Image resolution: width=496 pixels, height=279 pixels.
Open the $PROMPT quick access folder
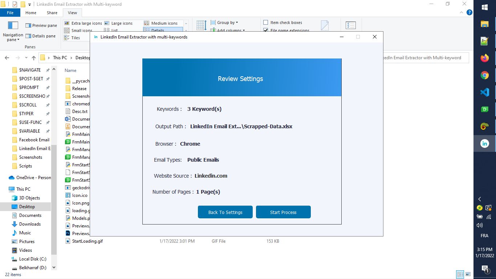29,87
